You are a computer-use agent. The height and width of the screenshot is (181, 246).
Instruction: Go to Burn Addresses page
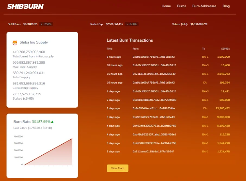click(x=204, y=6)
